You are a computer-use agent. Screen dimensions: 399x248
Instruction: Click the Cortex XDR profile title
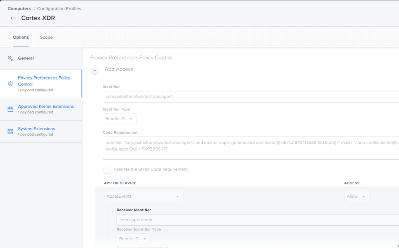(x=38, y=18)
